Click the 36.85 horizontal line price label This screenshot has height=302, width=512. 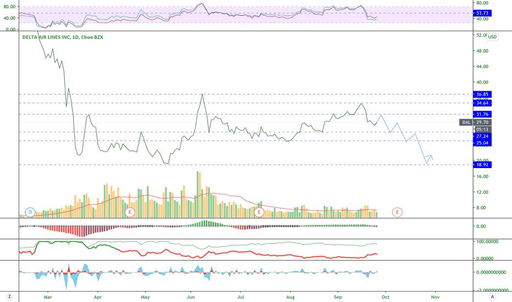[x=482, y=94]
